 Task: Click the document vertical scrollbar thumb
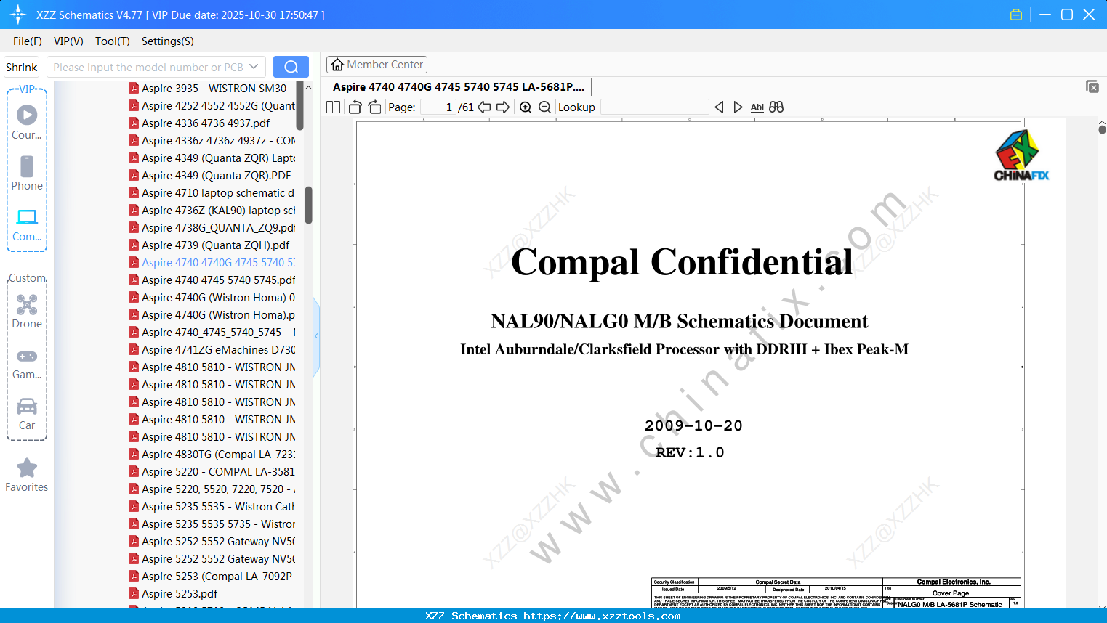[x=1102, y=129]
